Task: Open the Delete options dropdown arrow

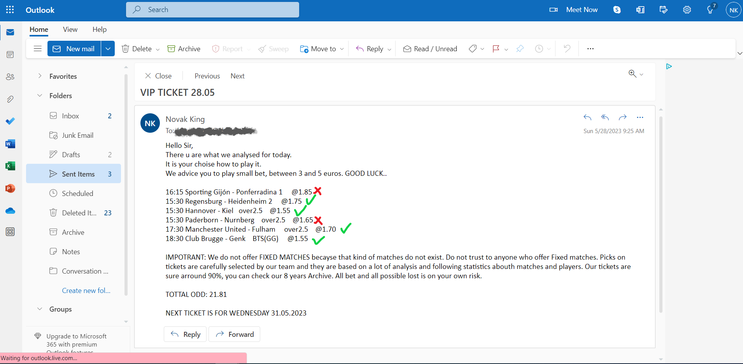Action: 158,49
